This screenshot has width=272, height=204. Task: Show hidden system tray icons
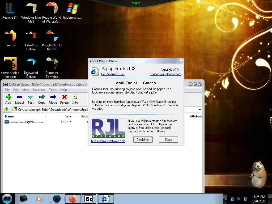click(226, 199)
